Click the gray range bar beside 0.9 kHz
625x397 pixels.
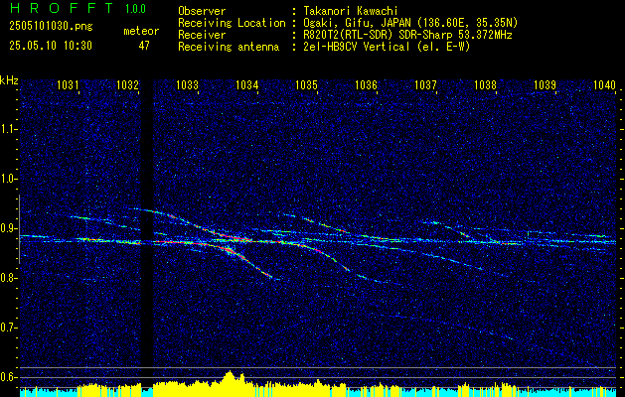pos(20,229)
